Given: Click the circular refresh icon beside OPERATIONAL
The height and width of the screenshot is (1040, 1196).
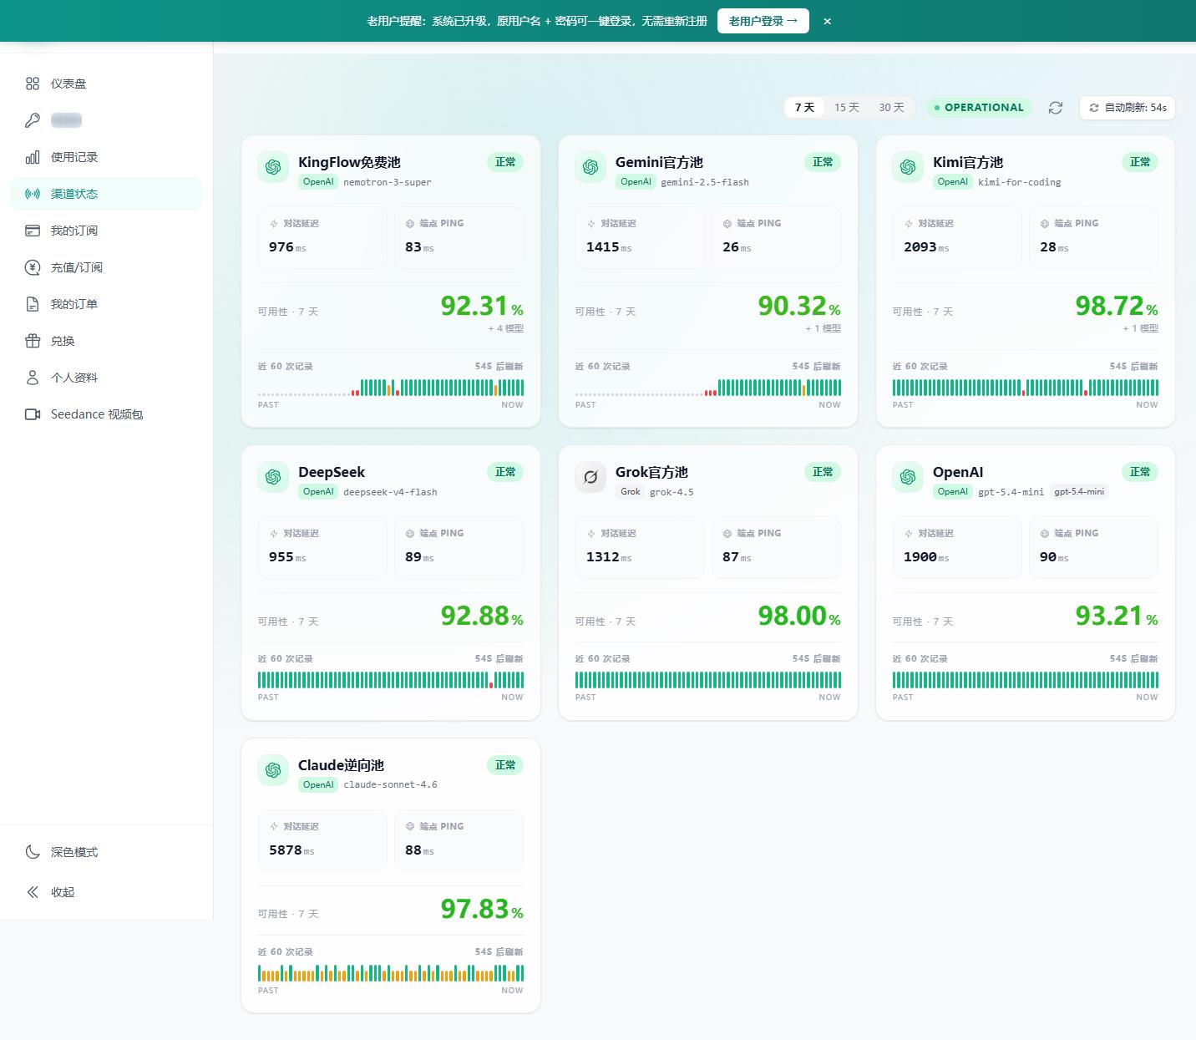Looking at the screenshot, I should click(1056, 108).
